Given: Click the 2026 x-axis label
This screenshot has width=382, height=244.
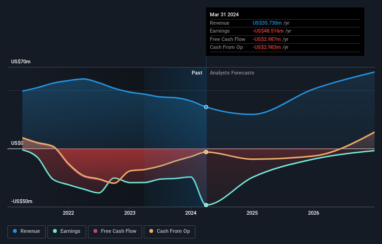Looking at the screenshot, I should tap(314, 213).
